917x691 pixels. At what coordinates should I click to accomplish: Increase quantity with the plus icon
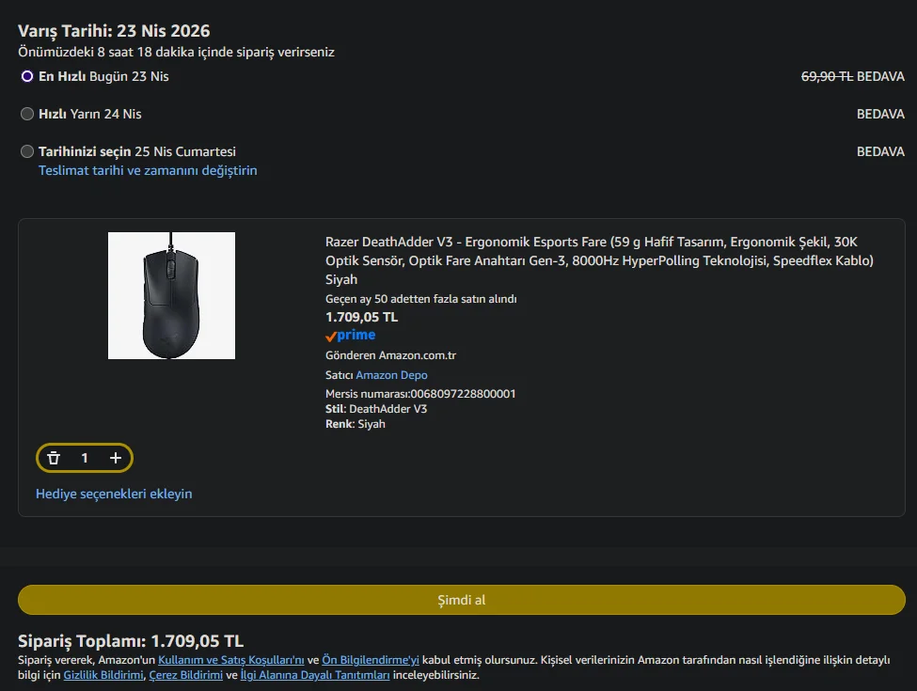[116, 458]
